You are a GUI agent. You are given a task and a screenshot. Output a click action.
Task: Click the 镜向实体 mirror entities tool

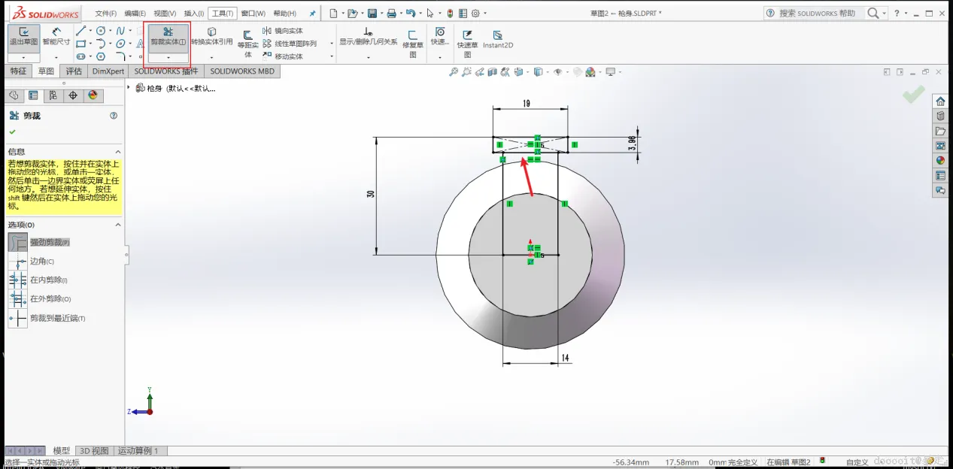click(284, 31)
